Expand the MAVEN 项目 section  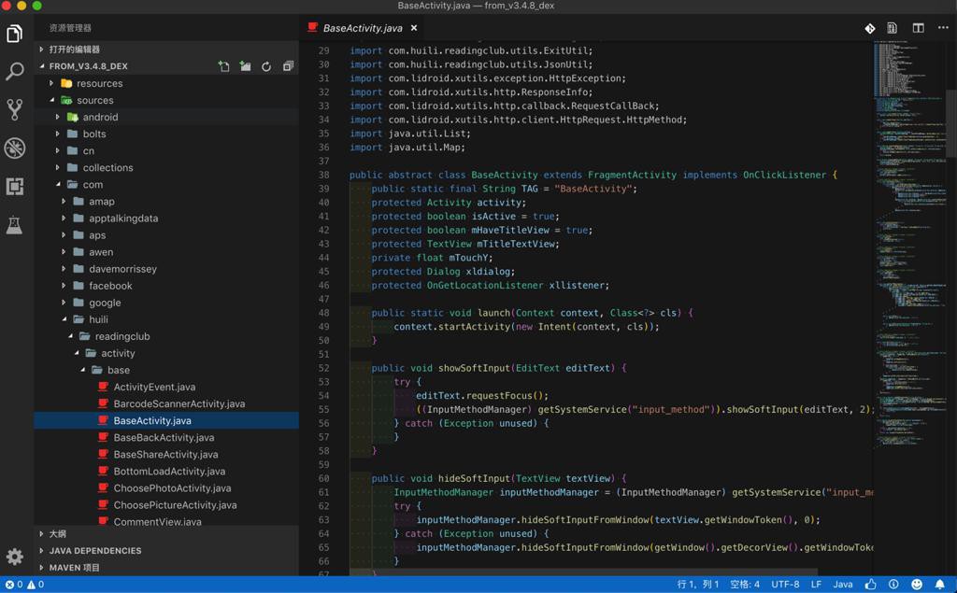click(x=166, y=568)
